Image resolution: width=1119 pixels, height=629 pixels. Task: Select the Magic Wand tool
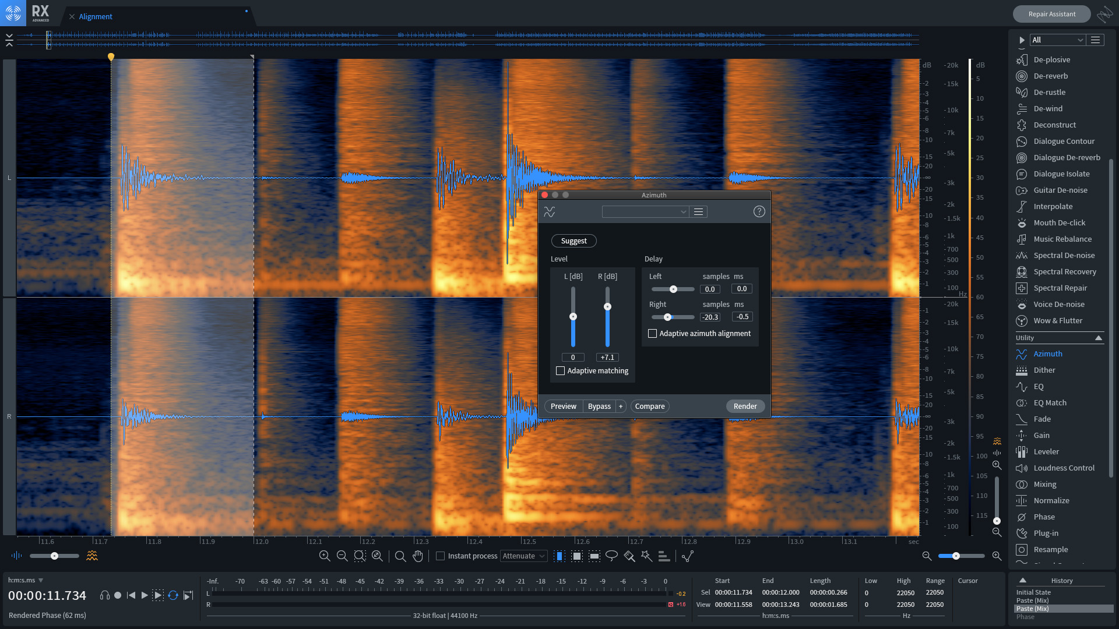click(646, 556)
